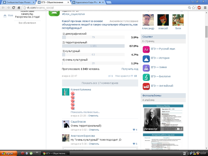Open the Chrome menu hamburger icon
This screenshot has width=208, height=156.
205,8
